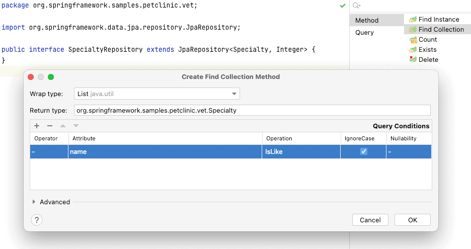Expand the Advanced section

pyautogui.click(x=34, y=202)
